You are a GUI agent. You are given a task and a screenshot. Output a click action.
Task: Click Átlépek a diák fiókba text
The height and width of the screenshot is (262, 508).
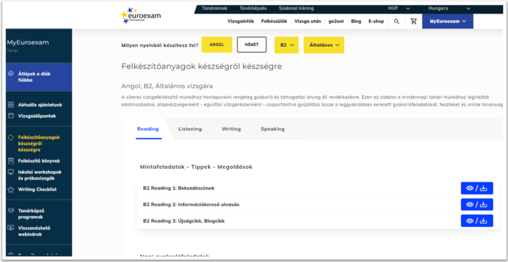point(34,77)
